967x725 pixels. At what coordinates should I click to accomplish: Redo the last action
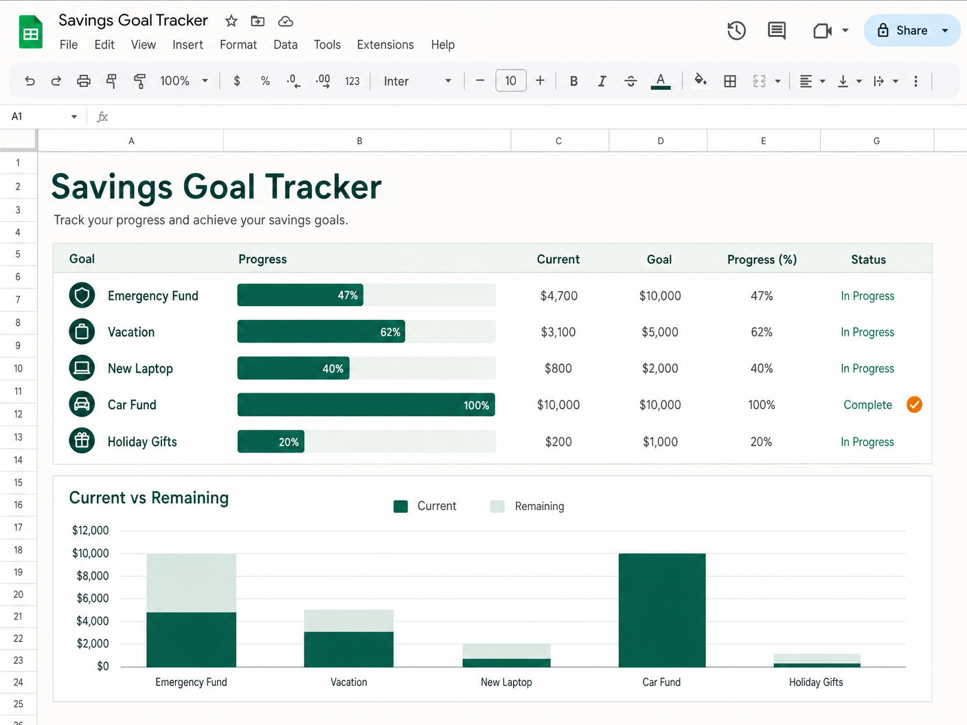[56, 81]
